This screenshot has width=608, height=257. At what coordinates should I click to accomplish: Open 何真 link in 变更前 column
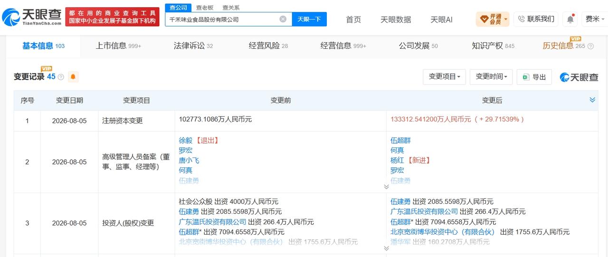(x=185, y=170)
